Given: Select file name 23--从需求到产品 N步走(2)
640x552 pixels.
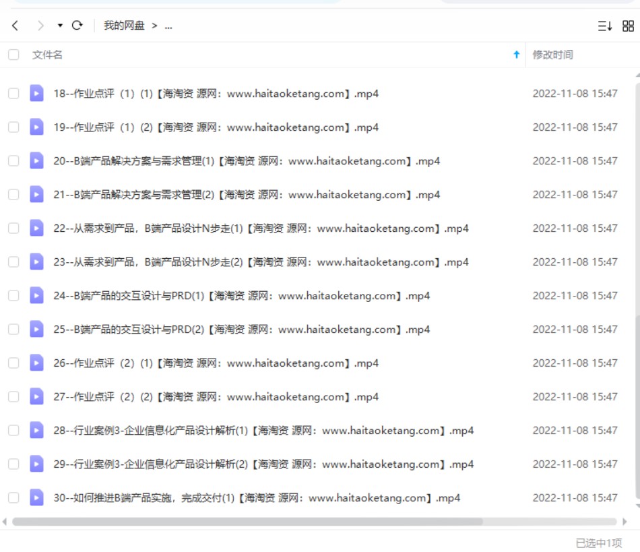Looking at the screenshot, I should [261, 262].
